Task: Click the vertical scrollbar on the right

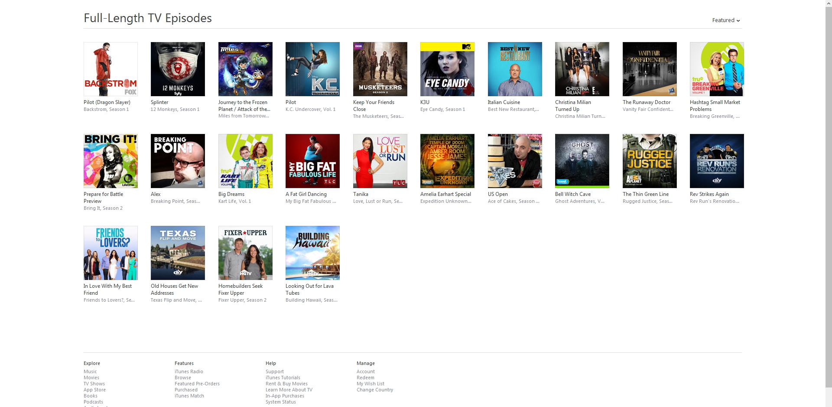Action: (x=828, y=195)
